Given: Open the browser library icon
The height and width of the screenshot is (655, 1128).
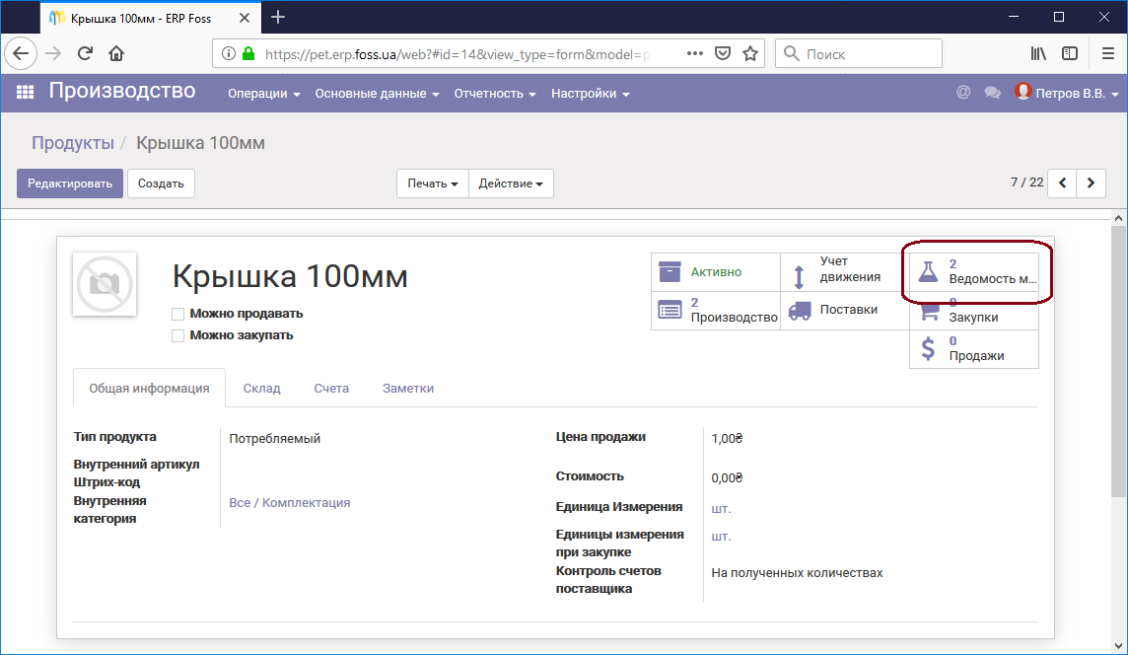Looking at the screenshot, I should [1038, 53].
